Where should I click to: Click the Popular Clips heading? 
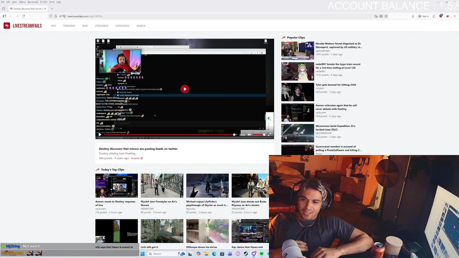pyautogui.click(x=296, y=38)
